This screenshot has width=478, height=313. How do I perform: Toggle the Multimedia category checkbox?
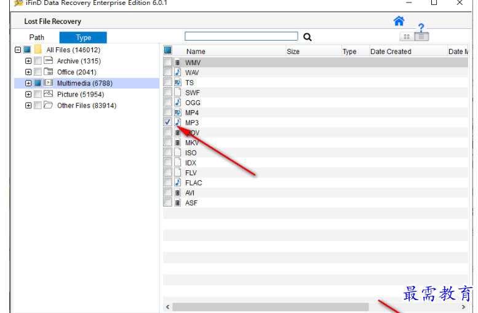[38, 83]
